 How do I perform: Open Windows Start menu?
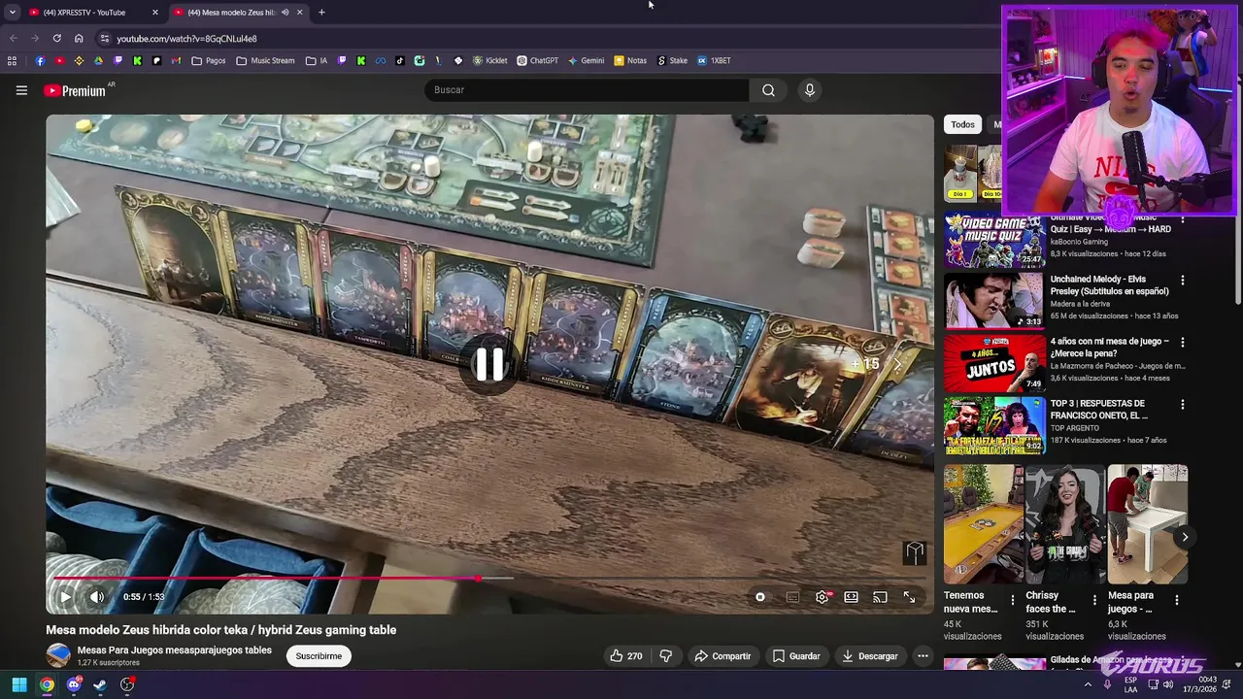pyautogui.click(x=19, y=685)
